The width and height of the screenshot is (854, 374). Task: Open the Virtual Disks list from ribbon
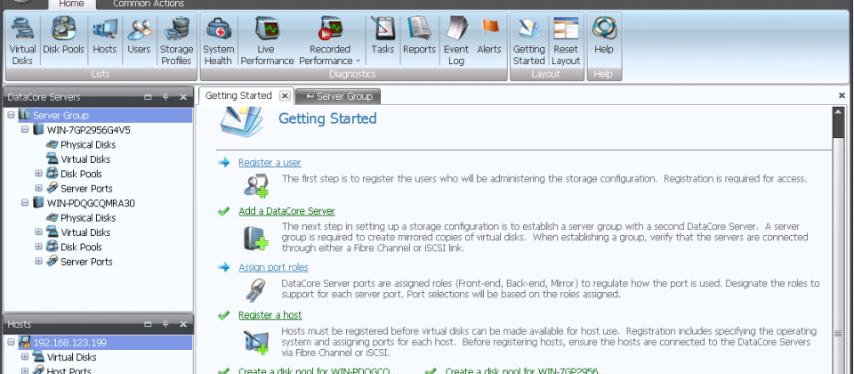tap(22, 41)
